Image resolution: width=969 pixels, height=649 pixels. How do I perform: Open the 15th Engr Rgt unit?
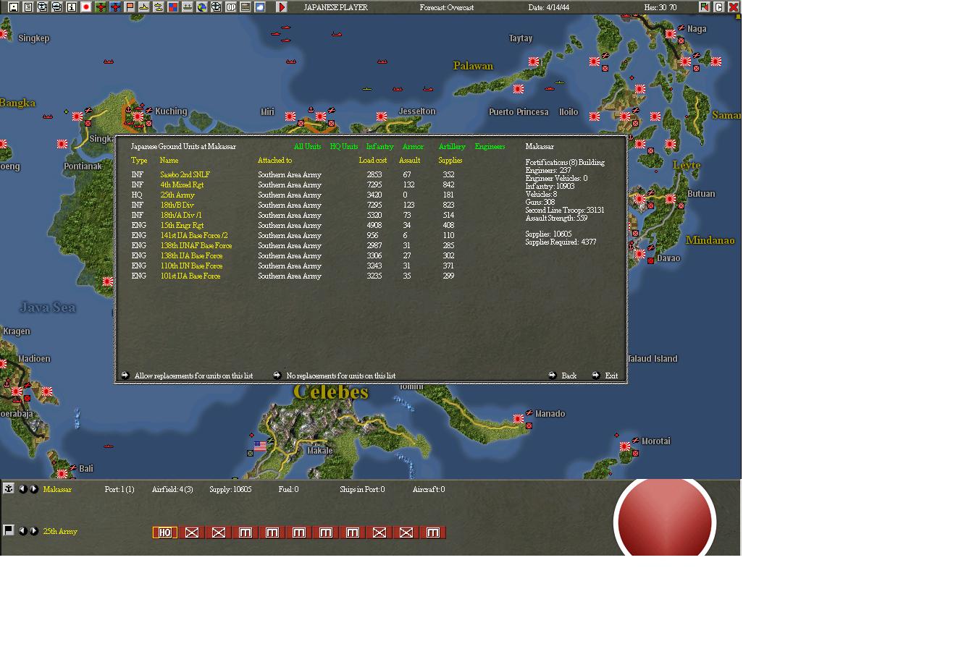point(182,225)
